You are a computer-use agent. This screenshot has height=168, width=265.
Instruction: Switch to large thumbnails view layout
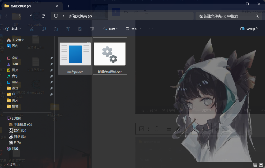[x=261, y=165]
